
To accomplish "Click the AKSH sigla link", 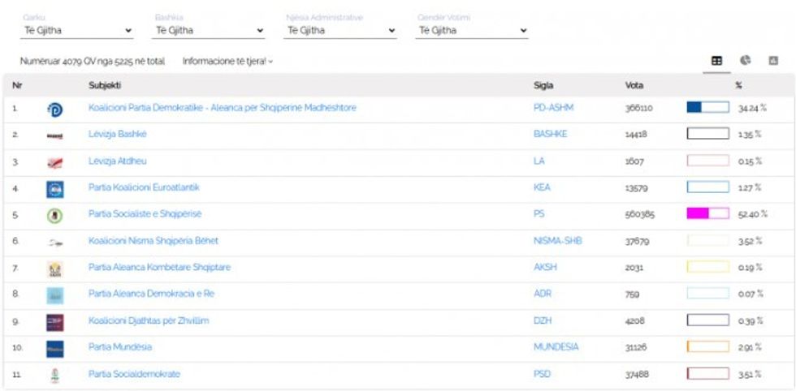I will click(544, 268).
